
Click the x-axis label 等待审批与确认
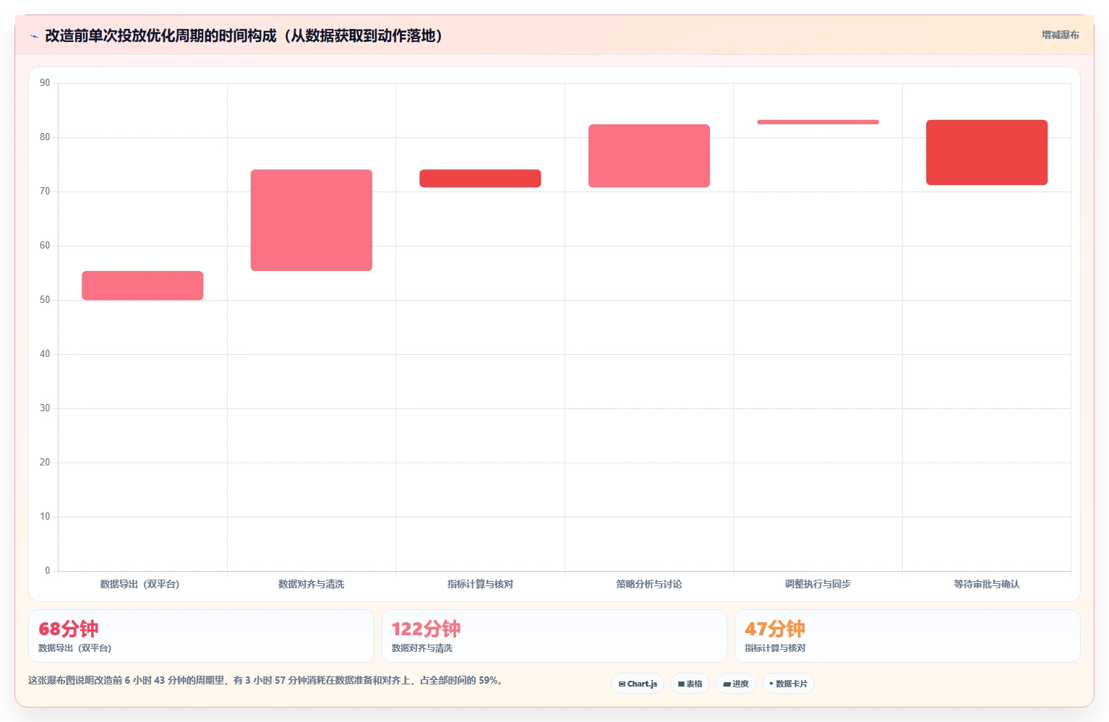(x=987, y=584)
